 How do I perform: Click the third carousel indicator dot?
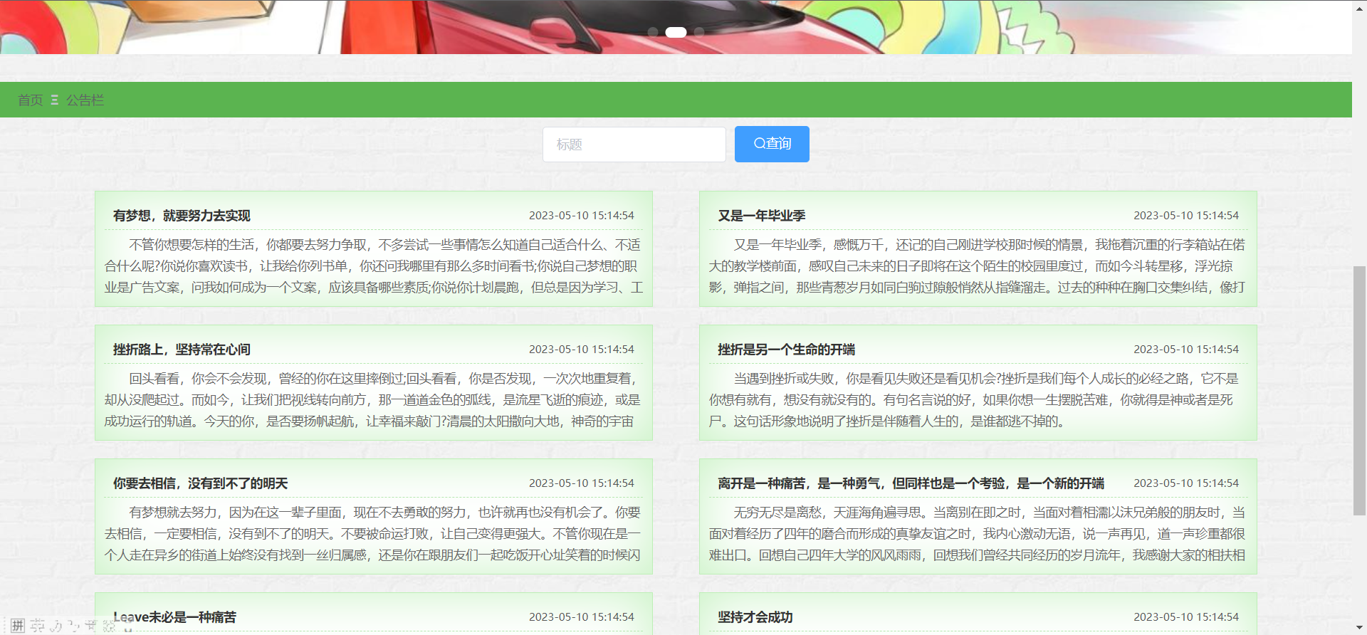click(699, 32)
